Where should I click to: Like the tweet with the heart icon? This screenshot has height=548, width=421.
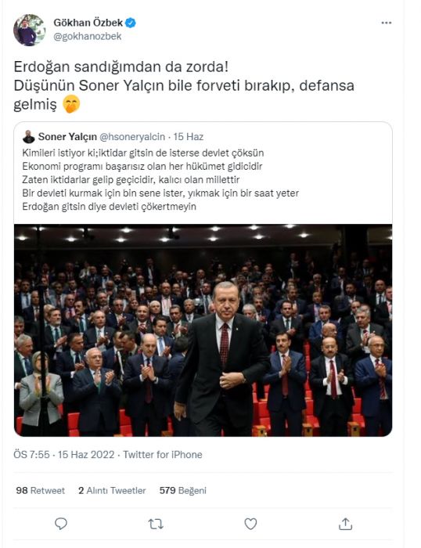click(250, 524)
